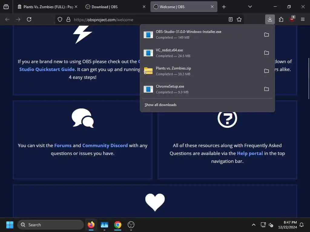Image resolution: width=310 pixels, height=232 pixels.
Task: Show ChromeSetup.exe in its folder
Action: [x=266, y=89]
